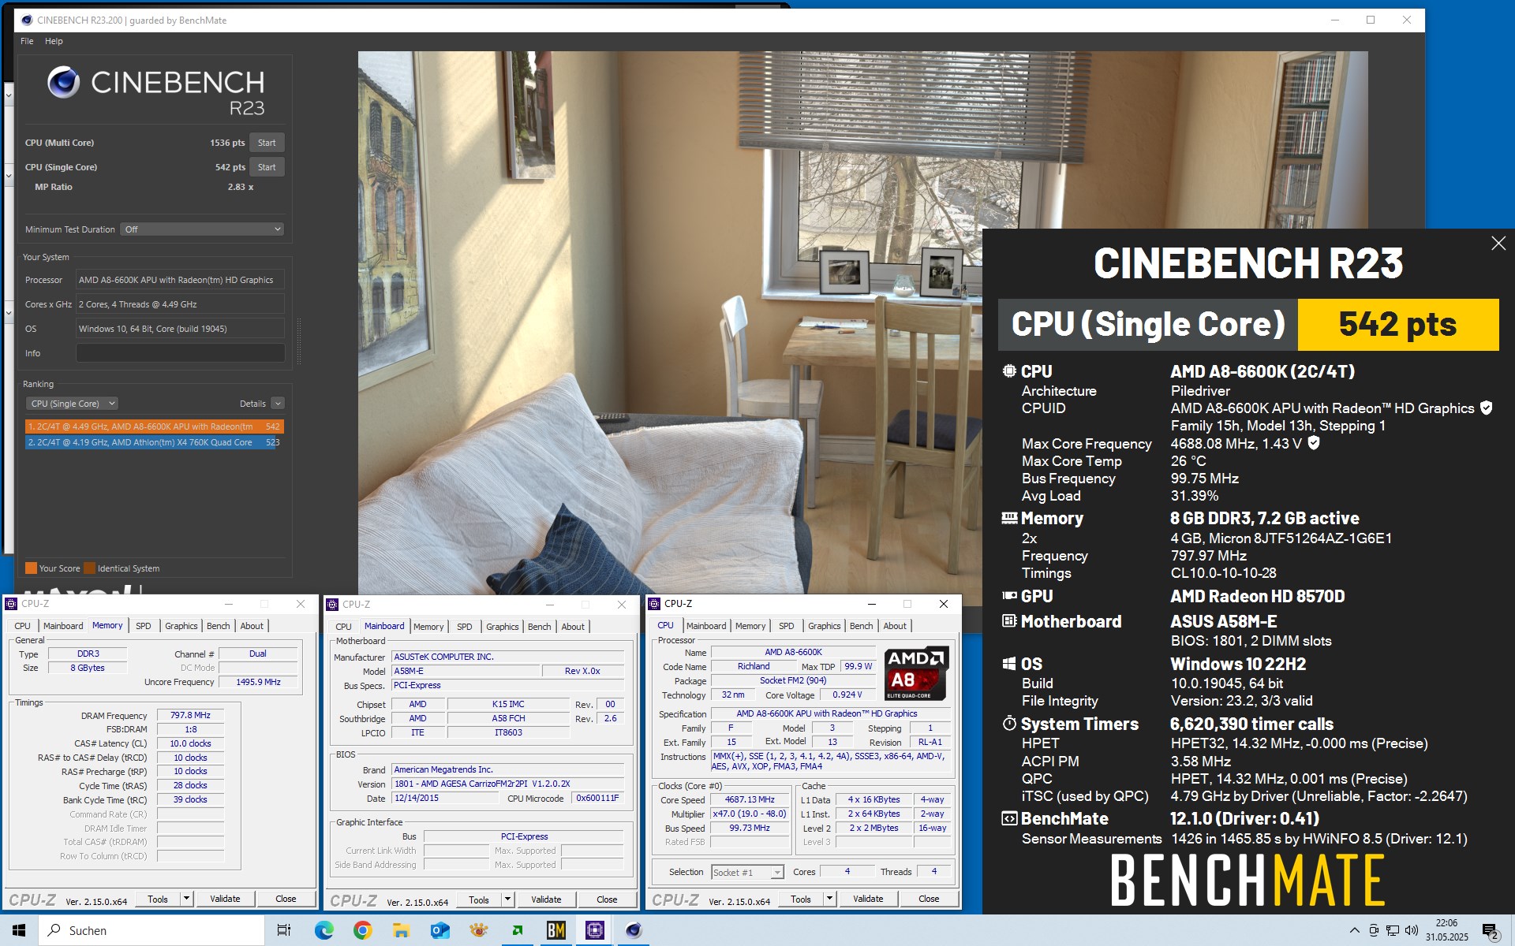Screen dimensions: 1515x946
Task: Open the taskbar clock showing 22:06
Action: tap(1446, 930)
